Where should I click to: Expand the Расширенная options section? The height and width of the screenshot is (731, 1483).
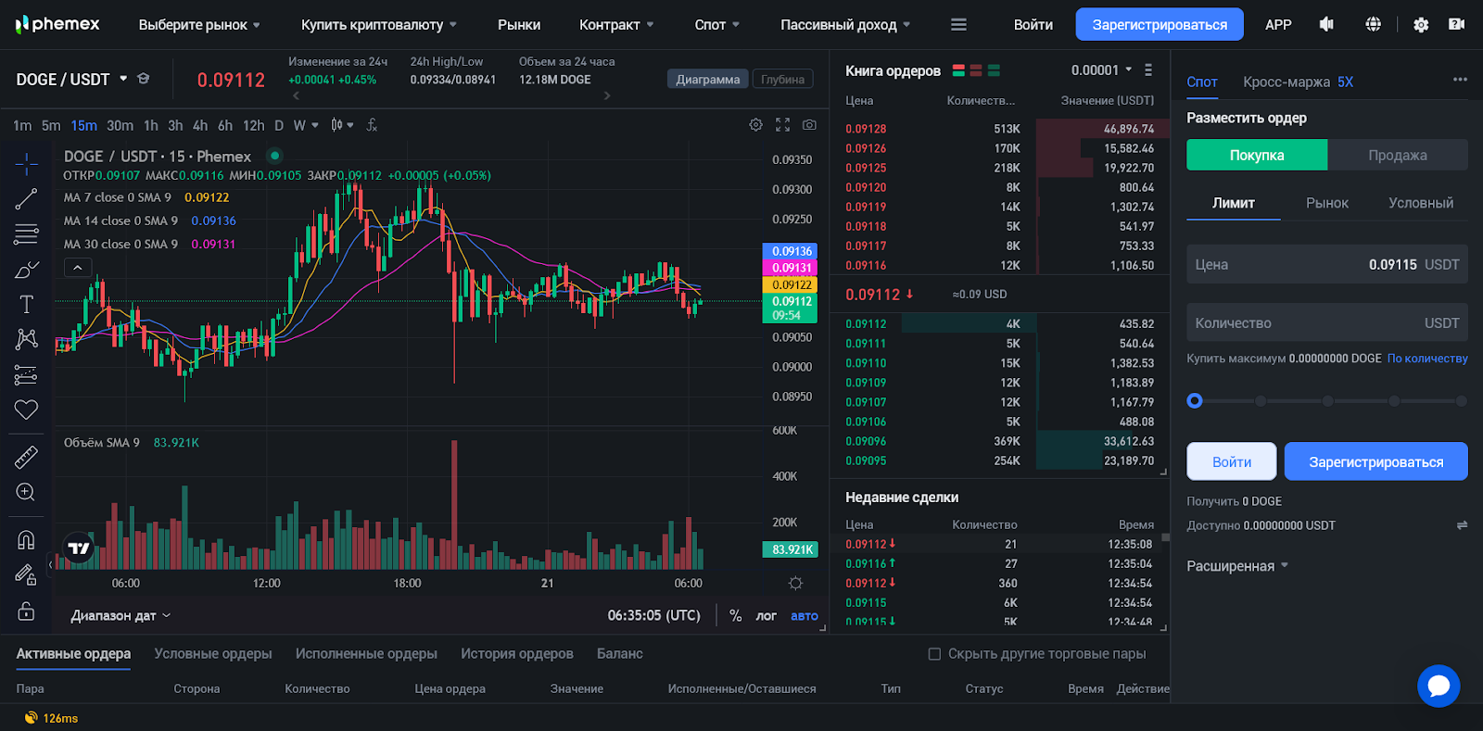[1237, 566]
